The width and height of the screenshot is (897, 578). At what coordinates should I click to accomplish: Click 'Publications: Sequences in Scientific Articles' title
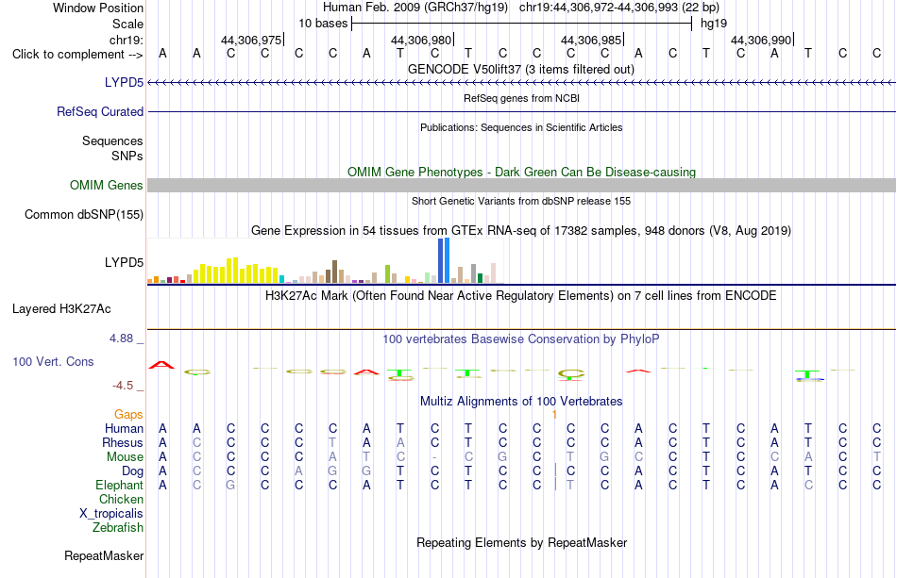(521, 127)
